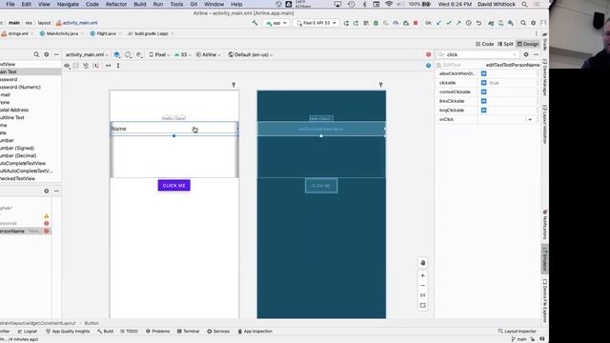
Task: Open the Terminal tool window
Action: [x=189, y=332]
